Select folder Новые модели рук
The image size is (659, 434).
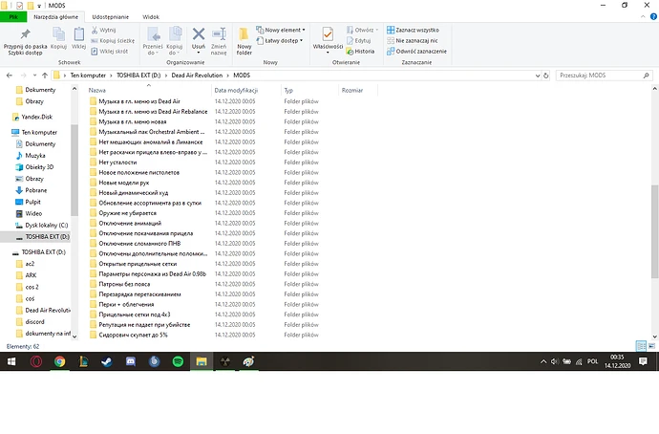119,183
